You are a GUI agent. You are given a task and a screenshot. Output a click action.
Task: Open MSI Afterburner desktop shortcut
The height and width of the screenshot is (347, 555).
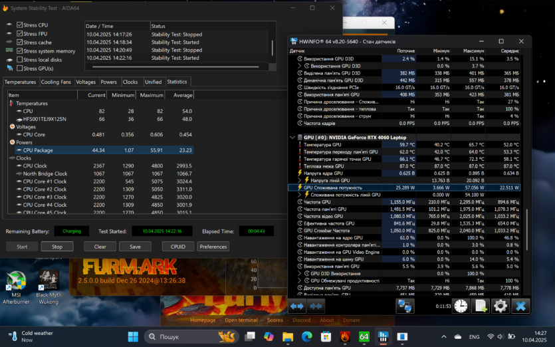16,288
